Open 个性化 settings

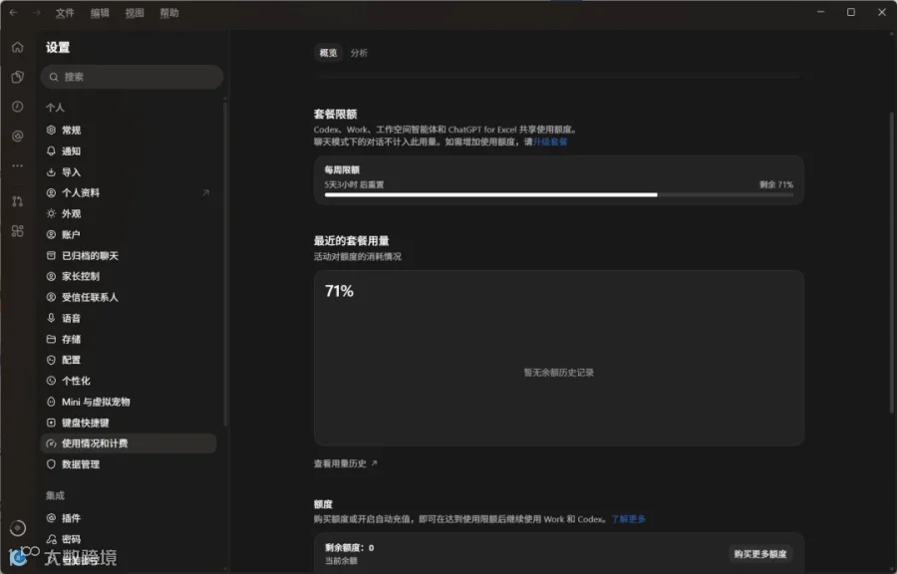tap(129, 381)
